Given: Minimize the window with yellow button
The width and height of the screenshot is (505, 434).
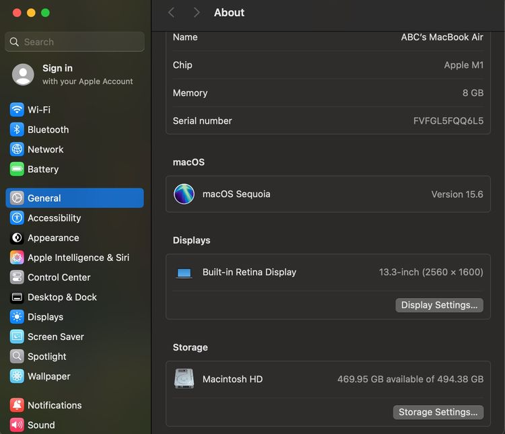Looking at the screenshot, I should click(x=31, y=13).
